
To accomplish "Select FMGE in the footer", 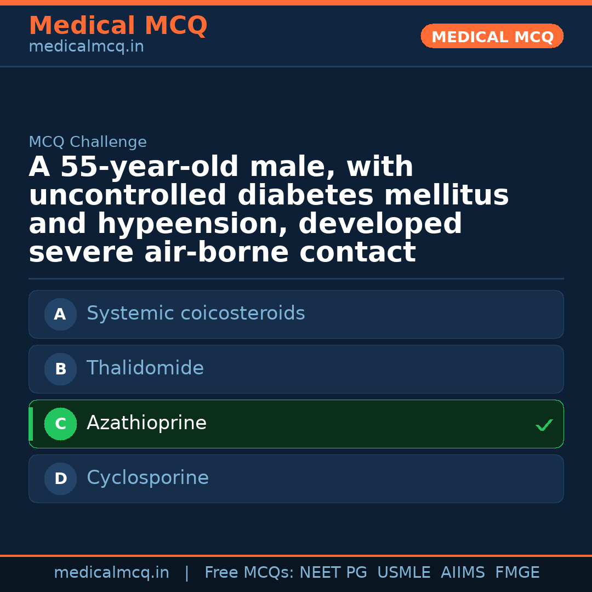I will (x=517, y=573).
